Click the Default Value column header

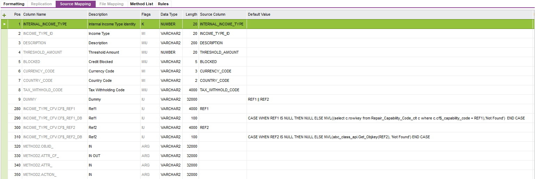click(x=259, y=15)
